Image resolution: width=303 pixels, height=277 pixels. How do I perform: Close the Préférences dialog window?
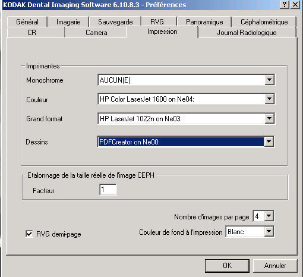tap(295, 4)
